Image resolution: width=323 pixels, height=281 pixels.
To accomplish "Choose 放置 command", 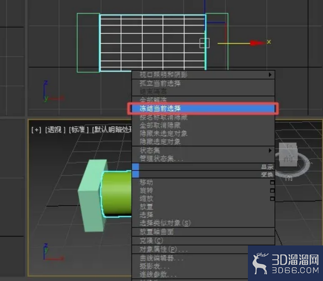I will [203, 207].
